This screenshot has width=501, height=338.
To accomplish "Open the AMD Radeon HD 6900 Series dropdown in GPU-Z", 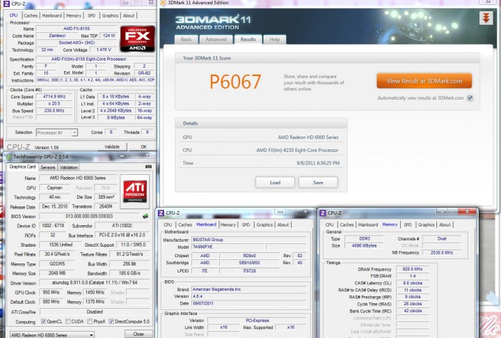I will click(52, 335).
